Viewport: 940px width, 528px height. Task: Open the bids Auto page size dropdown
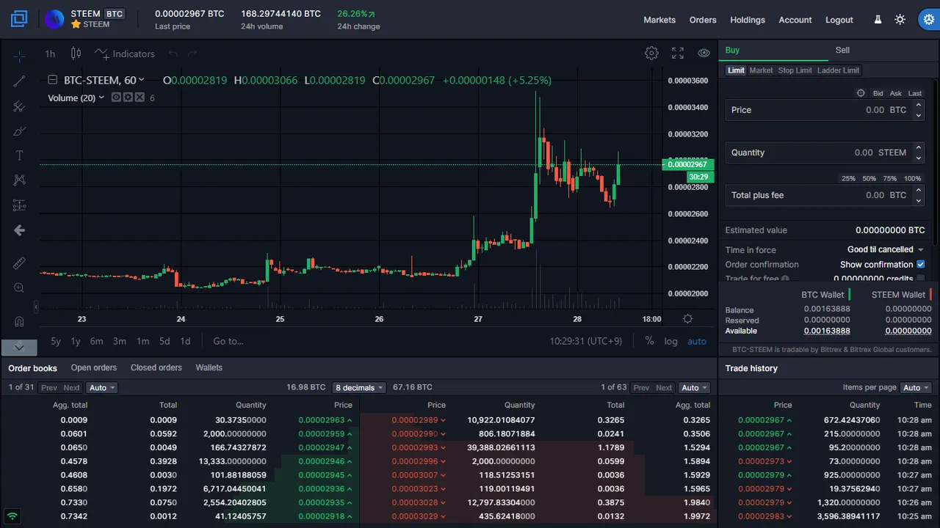pyautogui.click(x=101, y=387)
